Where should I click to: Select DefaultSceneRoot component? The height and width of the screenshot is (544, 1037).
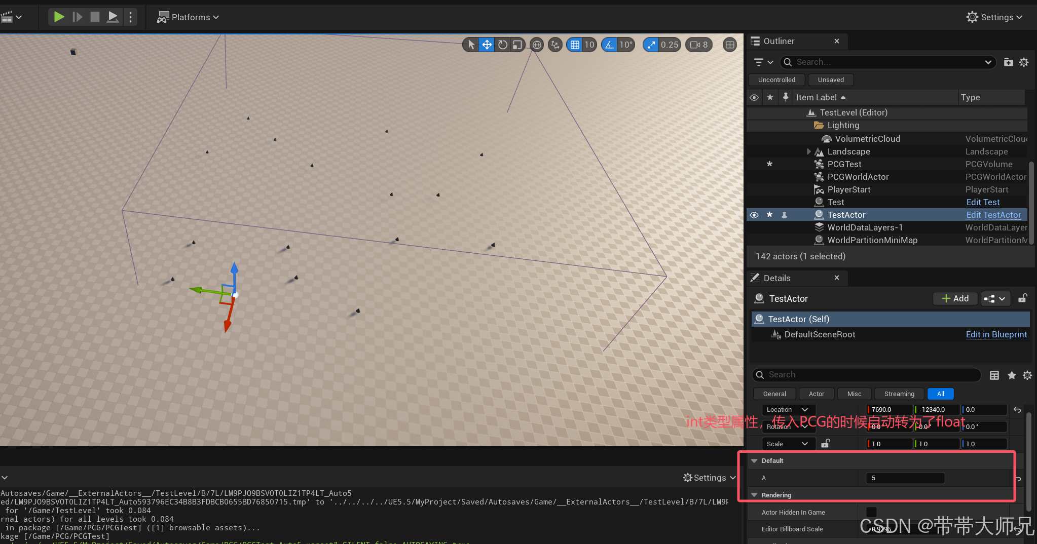819,334
